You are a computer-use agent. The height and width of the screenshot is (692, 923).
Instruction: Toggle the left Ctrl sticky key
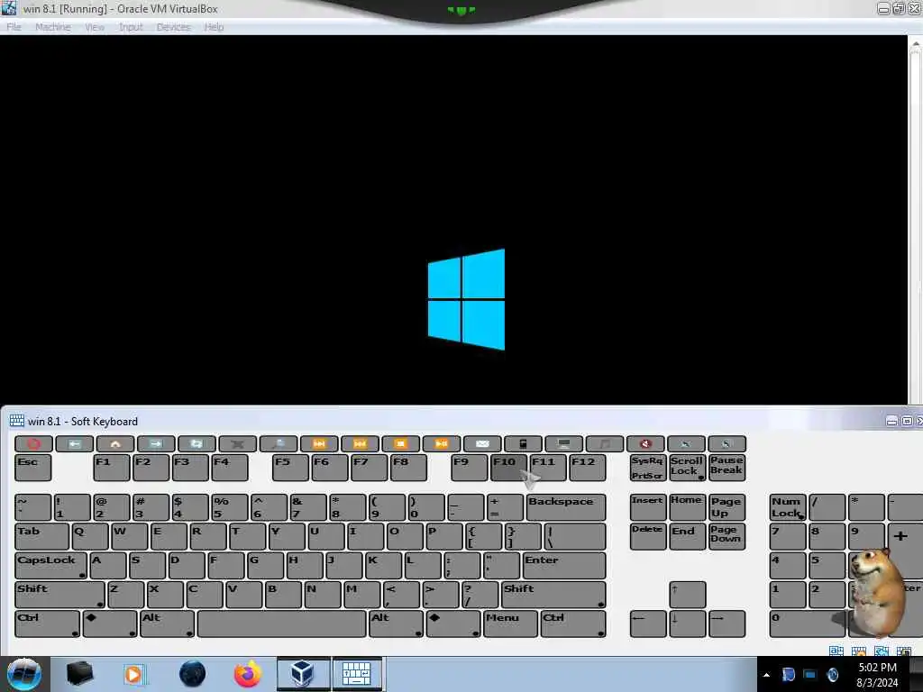pos(47,624)
